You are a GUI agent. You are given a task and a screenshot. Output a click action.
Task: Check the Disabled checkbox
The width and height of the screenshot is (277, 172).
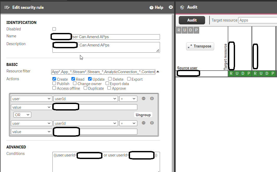(54, 29)
